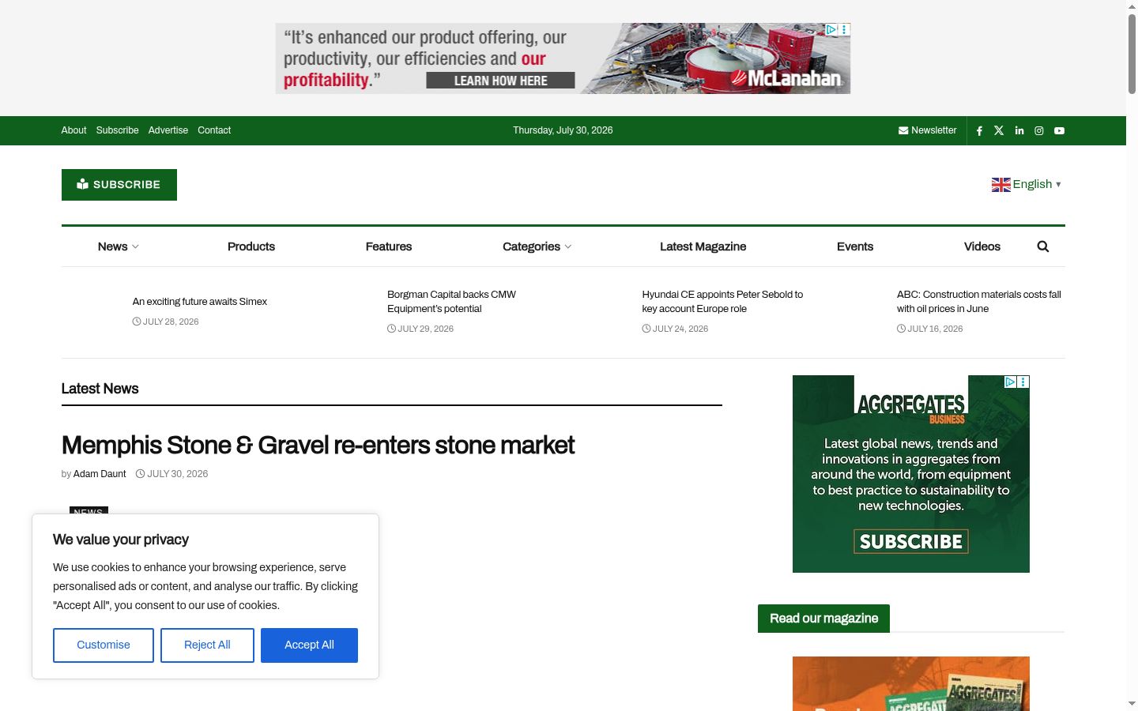Open ad options menu on McLanahan banner
The width and height of the screenshot is (1138, 711).
pos(845,29)
